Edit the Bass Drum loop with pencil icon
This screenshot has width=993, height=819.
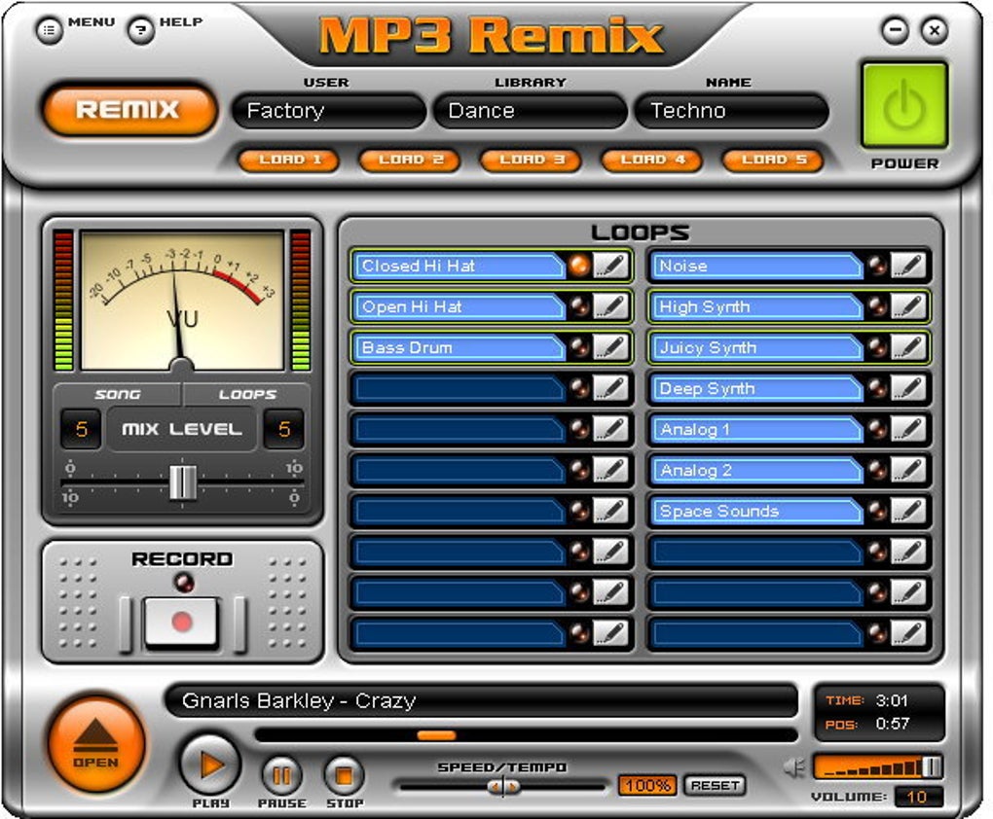(610, 347)
